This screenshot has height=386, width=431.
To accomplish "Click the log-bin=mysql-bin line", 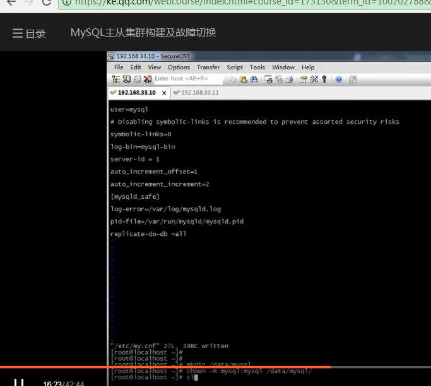I will [x=143, y=147].
